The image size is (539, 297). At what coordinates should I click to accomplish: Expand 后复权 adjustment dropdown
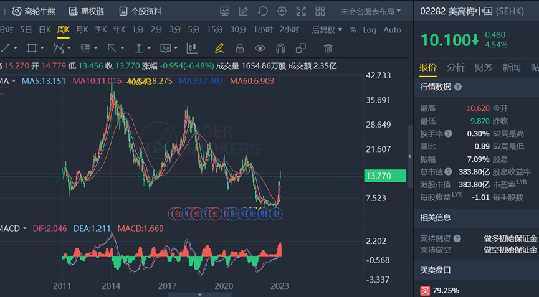pyautogui.click(x=327, y=30)
